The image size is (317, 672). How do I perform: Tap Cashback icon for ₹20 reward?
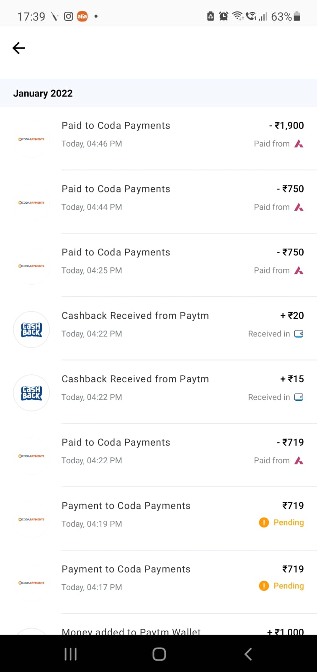(x=31, y=330)
